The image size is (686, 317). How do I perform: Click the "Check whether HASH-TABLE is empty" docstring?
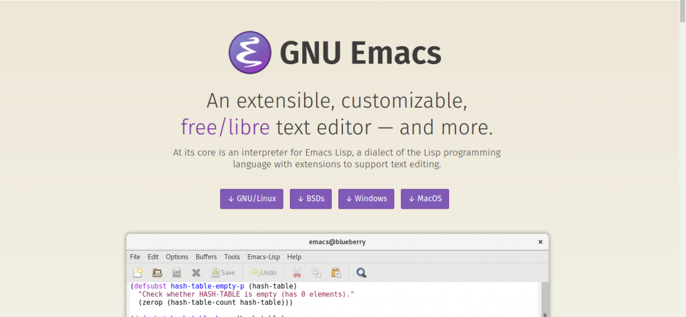click(x=246, y=294)
